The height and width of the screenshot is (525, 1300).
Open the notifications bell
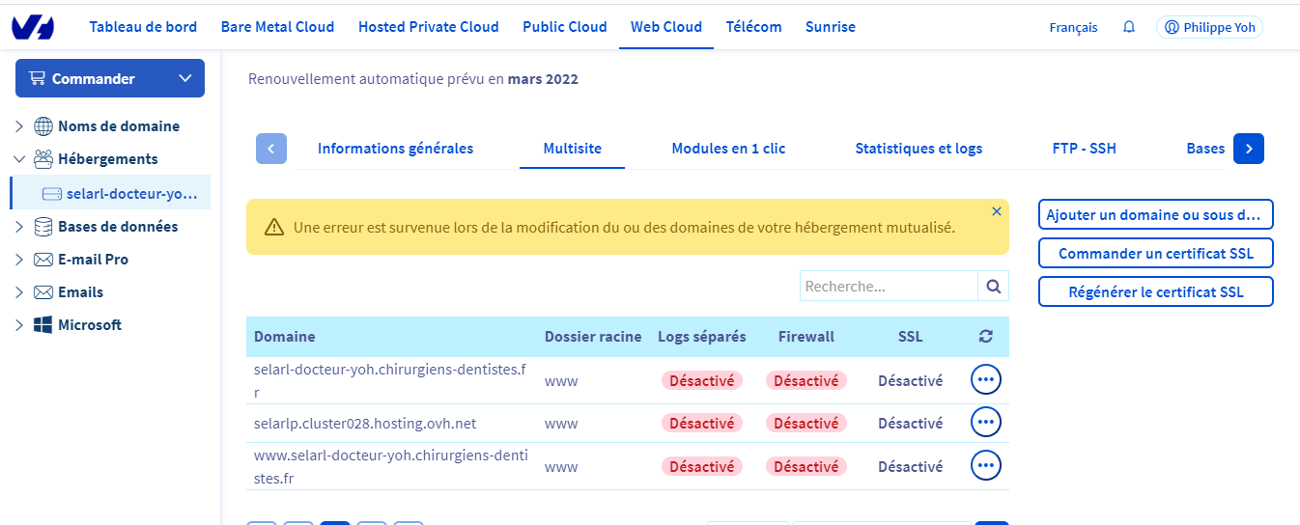pos(1129,27)
